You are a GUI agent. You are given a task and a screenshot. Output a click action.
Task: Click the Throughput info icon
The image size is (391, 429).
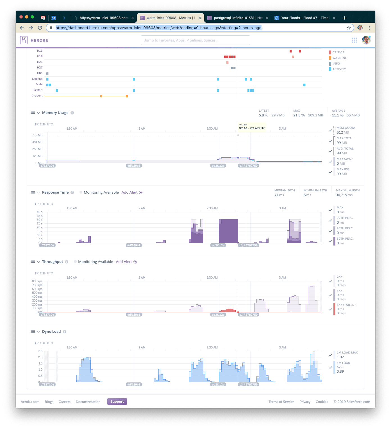pos(67,262)
